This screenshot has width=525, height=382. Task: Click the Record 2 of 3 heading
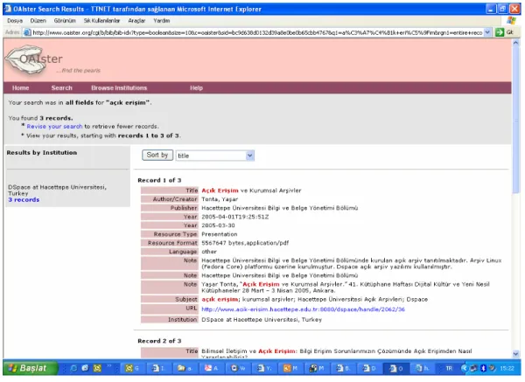[159, 341]
